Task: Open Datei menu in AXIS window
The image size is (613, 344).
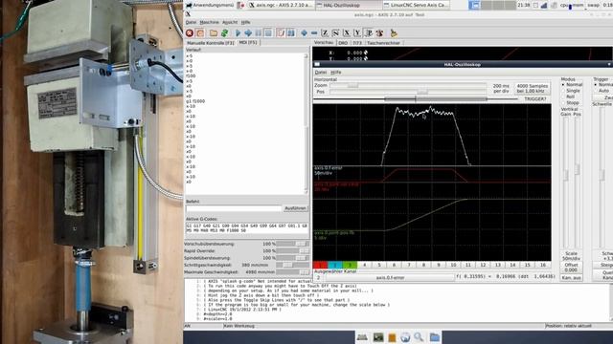Action: [191, 22]
